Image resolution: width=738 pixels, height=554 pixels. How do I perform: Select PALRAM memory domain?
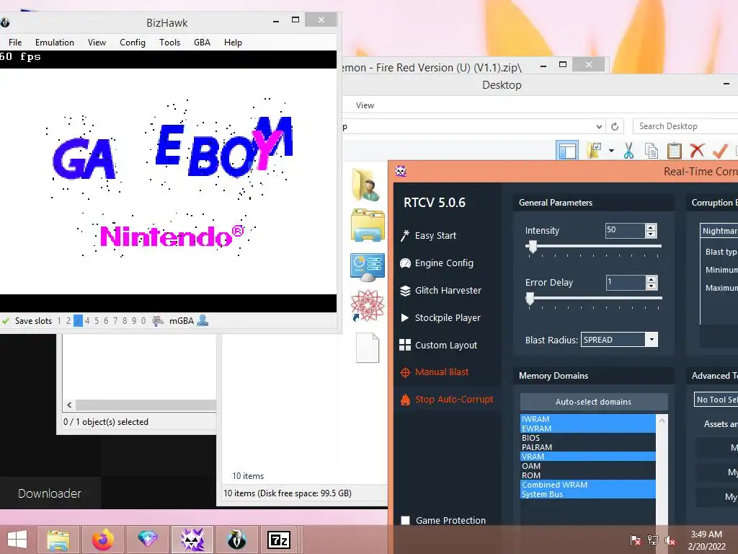tap(587, 447)
